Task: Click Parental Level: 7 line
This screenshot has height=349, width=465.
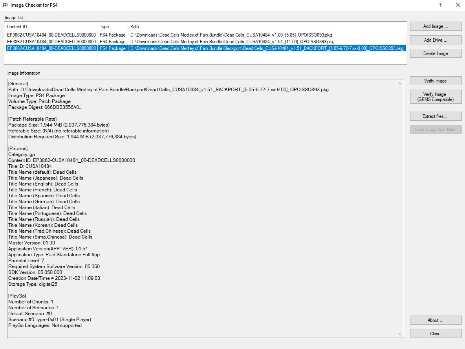Action: (26, 261)
